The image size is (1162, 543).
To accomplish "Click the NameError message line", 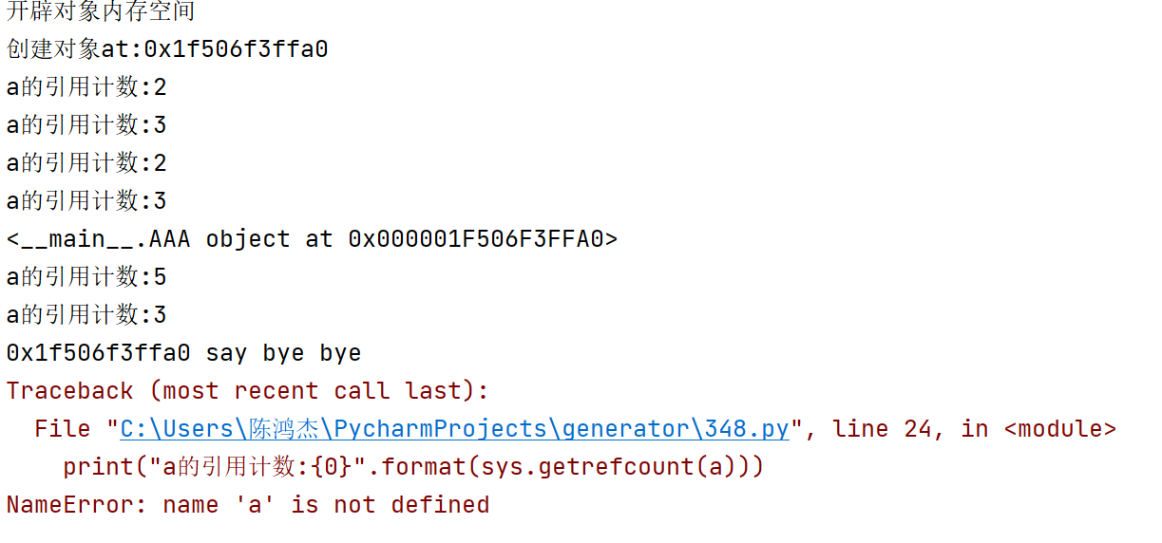I will tap(248, 505).
